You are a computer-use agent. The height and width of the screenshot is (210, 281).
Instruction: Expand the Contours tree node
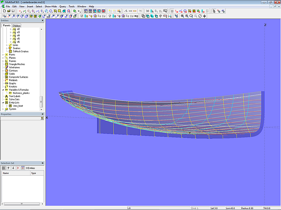point(3,71)
